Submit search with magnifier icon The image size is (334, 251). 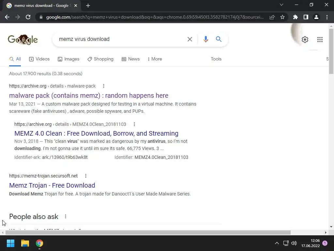click(219, 39)
